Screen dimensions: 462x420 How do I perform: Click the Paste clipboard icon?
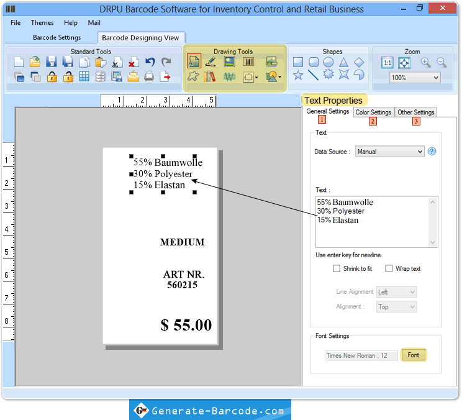click(x=101, y=62)
